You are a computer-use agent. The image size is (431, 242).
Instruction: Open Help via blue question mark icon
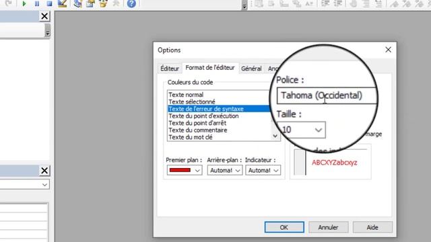(x=131, y=3)
